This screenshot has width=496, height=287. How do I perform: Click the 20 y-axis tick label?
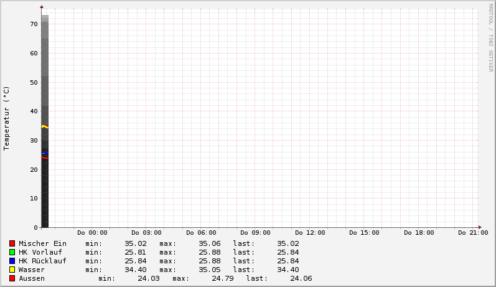pyautogui.click(x=34, y=169)
